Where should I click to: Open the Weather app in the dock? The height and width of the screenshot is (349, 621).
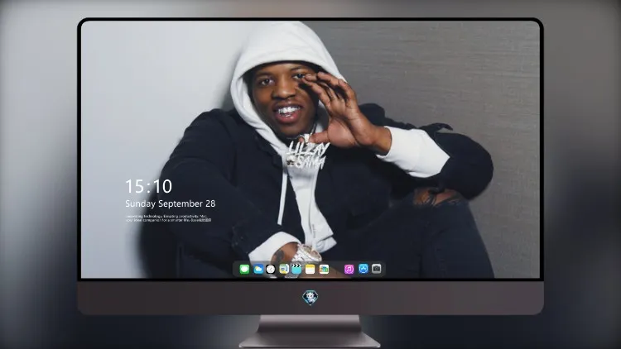point(258,269)
